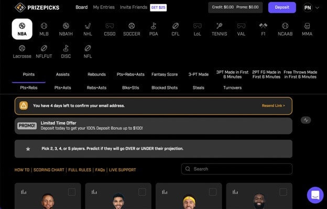Image resolution: width=327 pixels, height=209 pixels.
Task: Open the Turnovers tab
Action: point(232,87)
